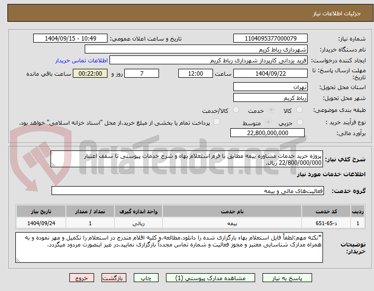The width and height of the screenshot is (374, 291).
Task: Click the requester field فرید یزدانی
Action: [209, 60]
